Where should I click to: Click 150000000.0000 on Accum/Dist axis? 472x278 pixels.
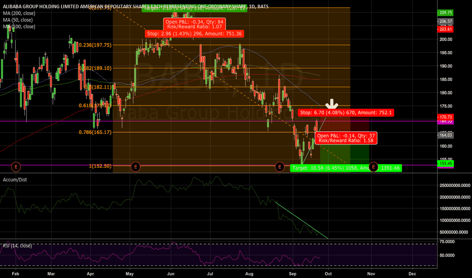[x=455, y=209]
